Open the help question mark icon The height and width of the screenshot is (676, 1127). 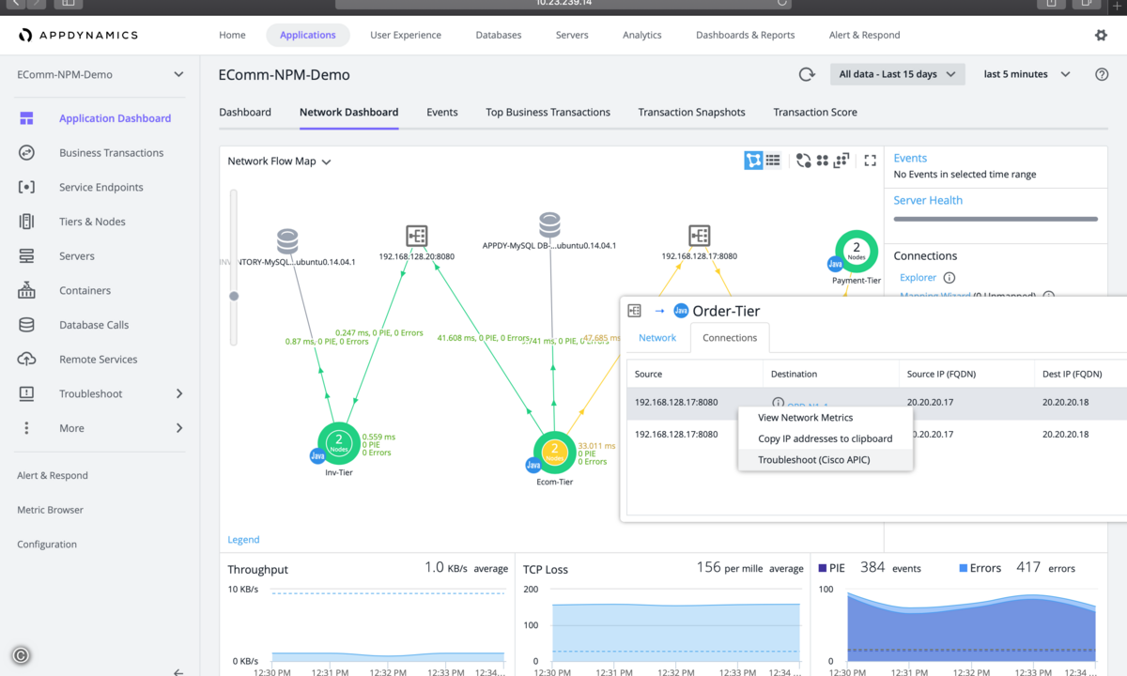pyautogui.click(x=1102, y=74)
